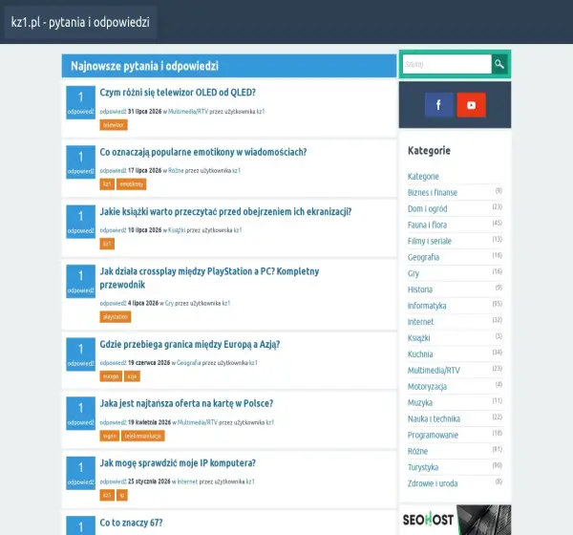This screenshot has width=573, height=535.
Task: Select 'Gry' category in sidebar
Action: pyautogui.click(x=414, y=273)
